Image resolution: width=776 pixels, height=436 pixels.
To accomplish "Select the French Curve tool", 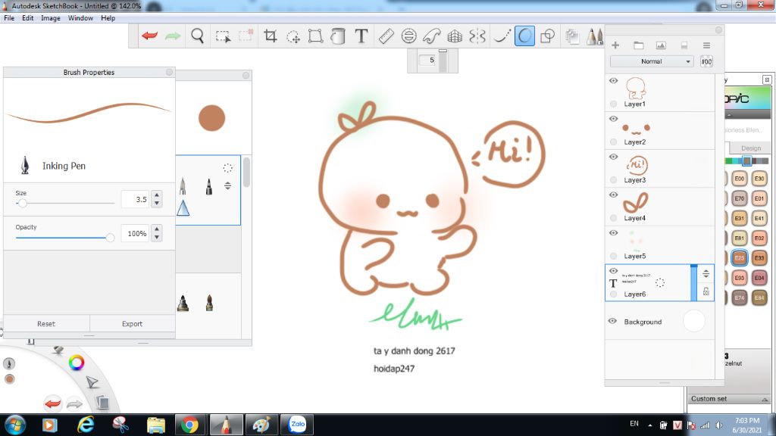I will coord(431,36).
